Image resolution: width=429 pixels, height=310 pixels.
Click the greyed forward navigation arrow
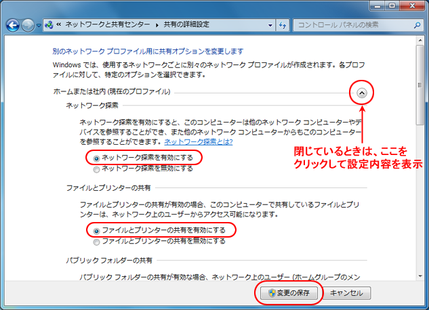click(x=28, y=26)
